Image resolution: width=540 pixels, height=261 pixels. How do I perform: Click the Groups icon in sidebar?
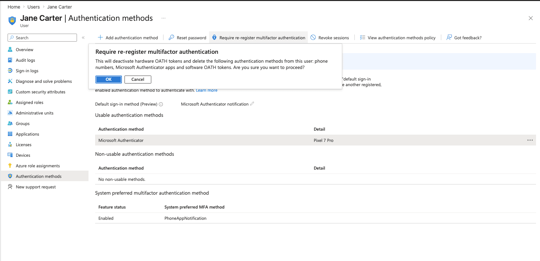[x=10, y=123]
